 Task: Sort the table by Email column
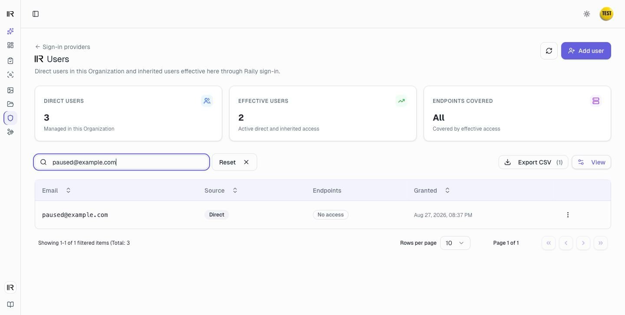point(56,190)
